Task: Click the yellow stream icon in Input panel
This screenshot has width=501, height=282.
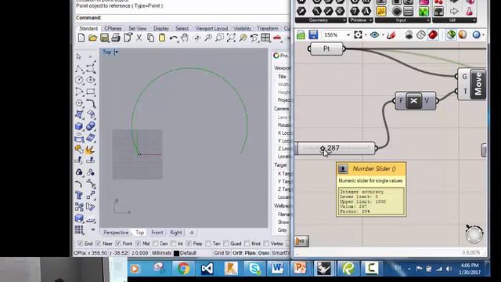Action: [381, 12]
